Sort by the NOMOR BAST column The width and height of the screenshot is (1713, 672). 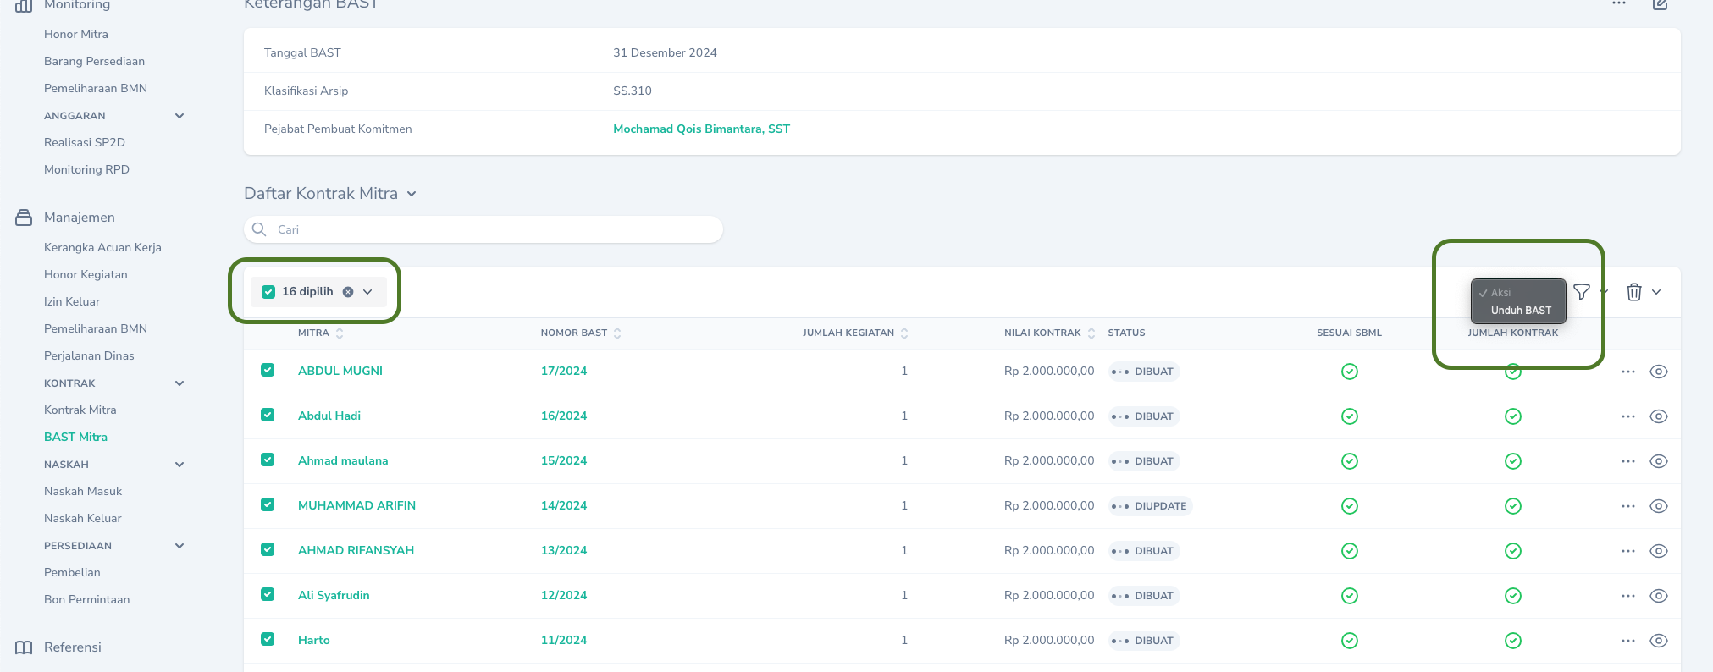point(581,333)
